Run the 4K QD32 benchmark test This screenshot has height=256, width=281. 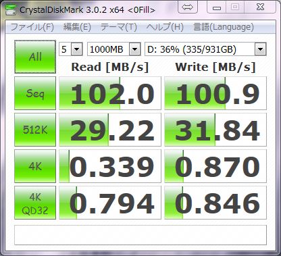pyautogui.click(x=35, y=203)
